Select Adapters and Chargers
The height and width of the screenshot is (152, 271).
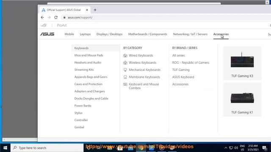(x=89, y=91)
